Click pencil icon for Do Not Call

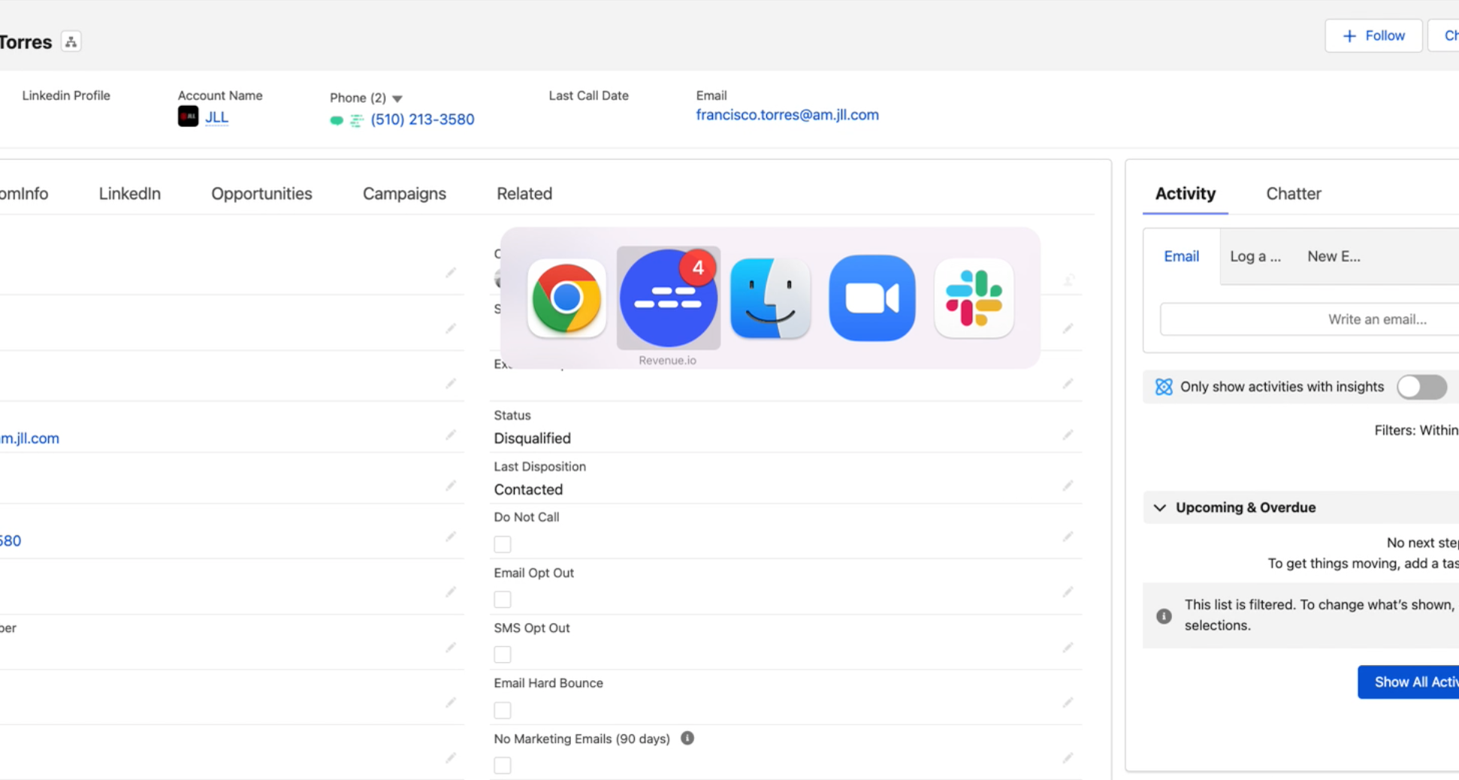pos(1068,537)
